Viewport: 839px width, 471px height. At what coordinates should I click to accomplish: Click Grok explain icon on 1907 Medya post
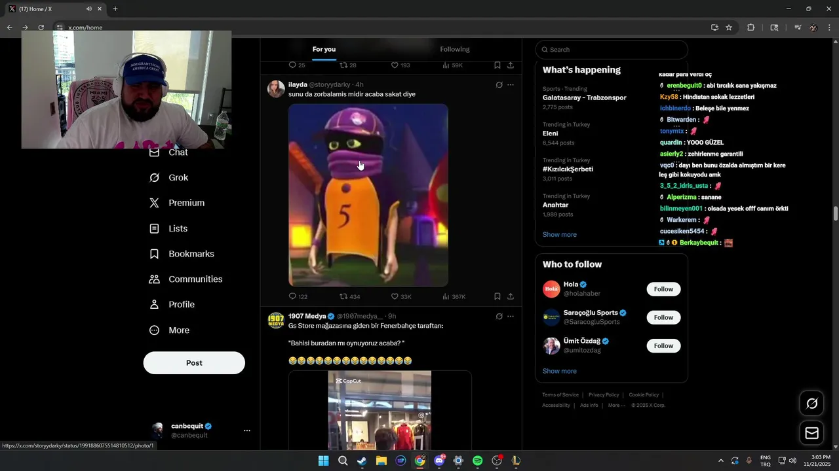[x=499, y=317]
